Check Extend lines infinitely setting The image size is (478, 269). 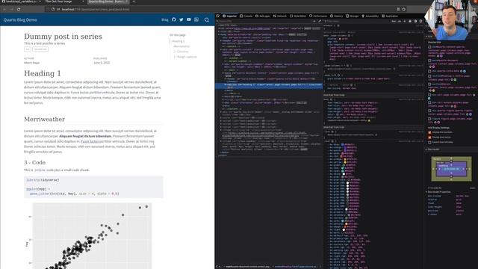pyautogui.click(x=429, y=142)
